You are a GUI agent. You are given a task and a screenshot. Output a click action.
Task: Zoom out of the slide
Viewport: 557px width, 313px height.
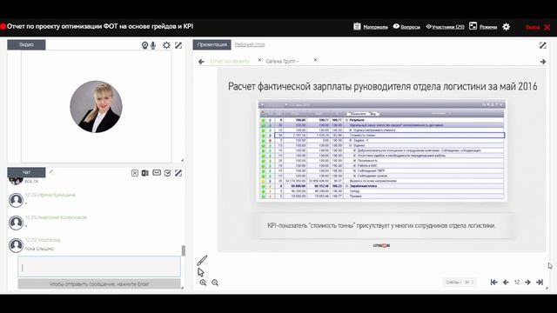tap(215, 283)
